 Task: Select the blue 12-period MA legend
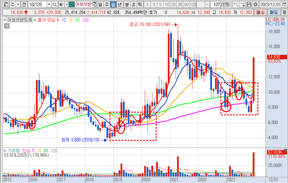coord(64,20)
